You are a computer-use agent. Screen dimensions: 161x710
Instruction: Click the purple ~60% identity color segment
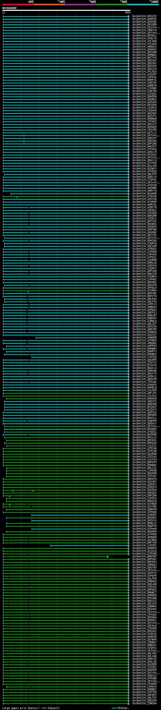click(x=81, y=5)
